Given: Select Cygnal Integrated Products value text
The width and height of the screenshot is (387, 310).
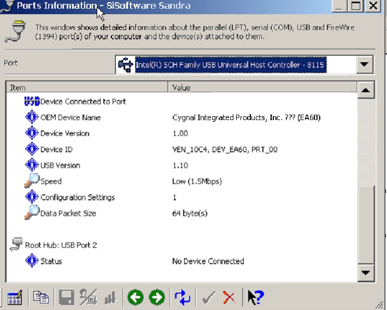Looking at the screenshot, I should pyautogui.click(x=247, y=117).
